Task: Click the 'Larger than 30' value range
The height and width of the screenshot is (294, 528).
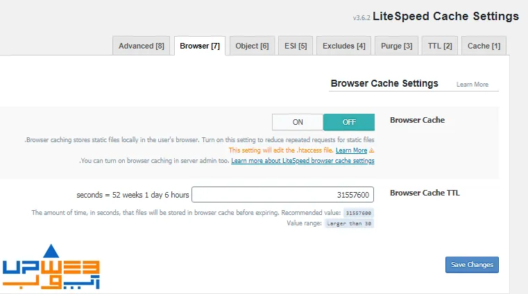Action: 349,223
